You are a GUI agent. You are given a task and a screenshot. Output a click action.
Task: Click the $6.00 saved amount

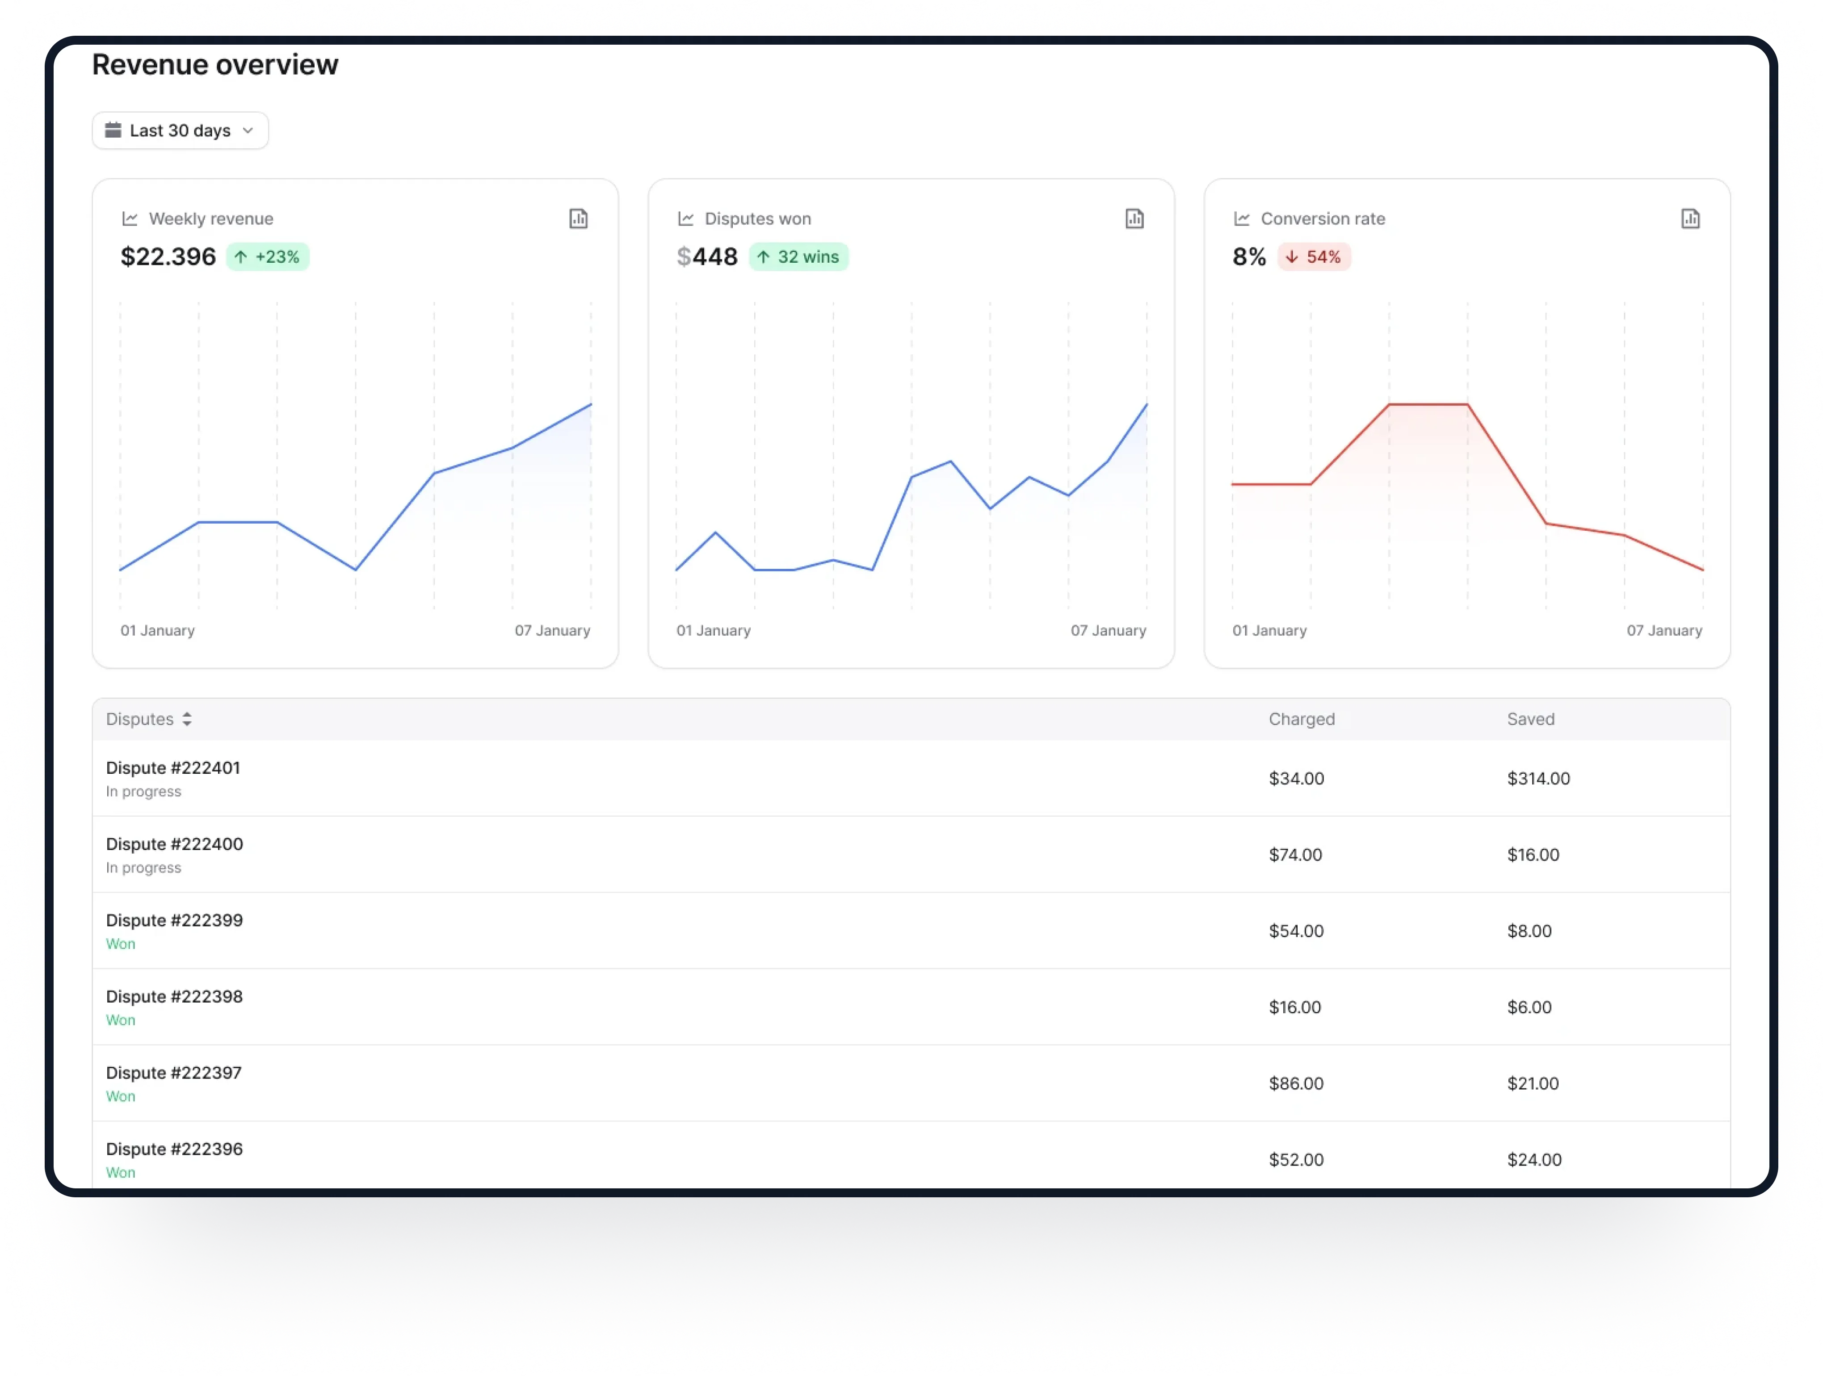(1529, 1007)
